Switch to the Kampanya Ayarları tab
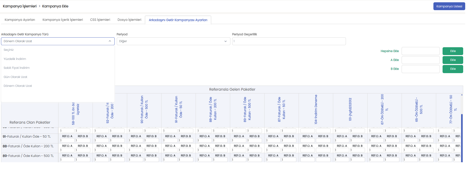The image size is (468, 196). [20, 20]
